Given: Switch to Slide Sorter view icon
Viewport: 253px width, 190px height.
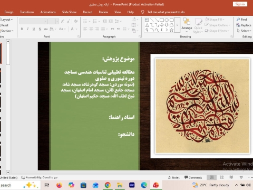Looking at the screenshot, I should (221, 177).
